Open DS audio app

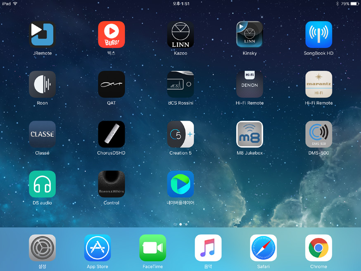[43, 184]
